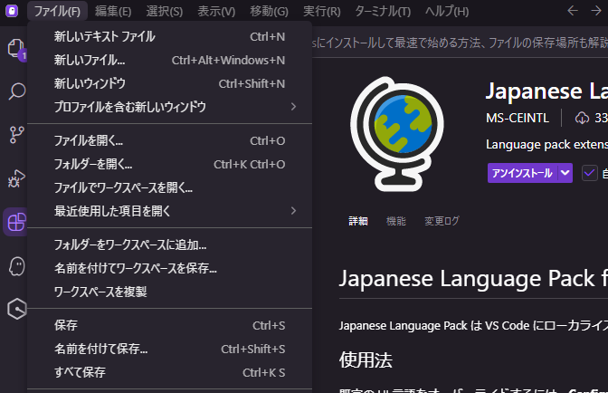The width and height of the screenshot is (608, 393).
Task: Open the ターミナル(T) menu
Action: (383, 11)
